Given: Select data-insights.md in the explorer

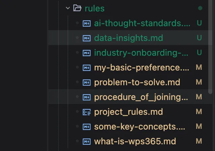Looking at the screenshot, I should [x=128, y=38].
